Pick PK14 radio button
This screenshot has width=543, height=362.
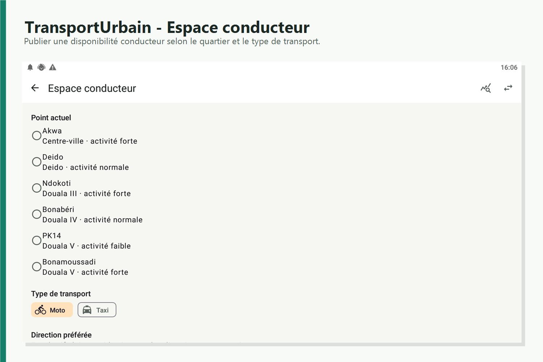(x=37, y=240)
